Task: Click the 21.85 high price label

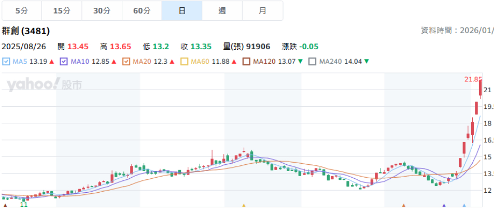Action: click(x=473, y=79)
